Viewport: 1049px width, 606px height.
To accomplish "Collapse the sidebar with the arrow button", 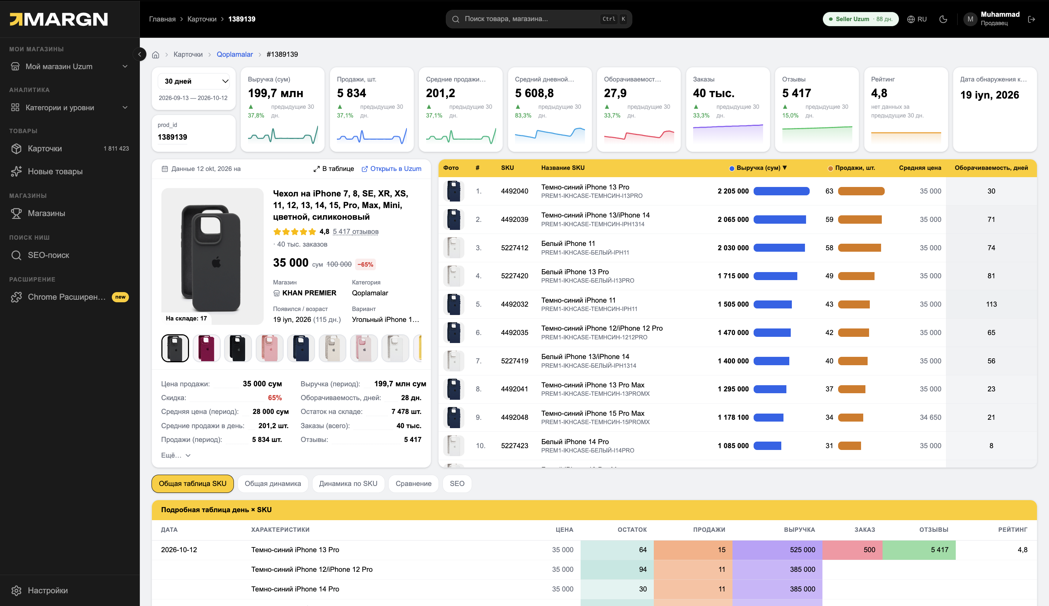I will [140, 54].
